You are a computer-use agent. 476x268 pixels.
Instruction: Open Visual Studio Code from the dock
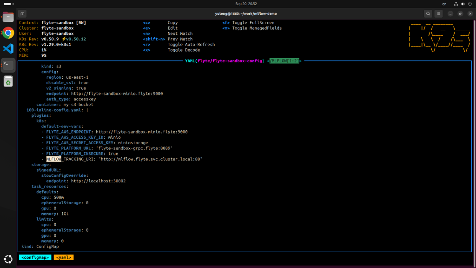click(x=8, y=48)
